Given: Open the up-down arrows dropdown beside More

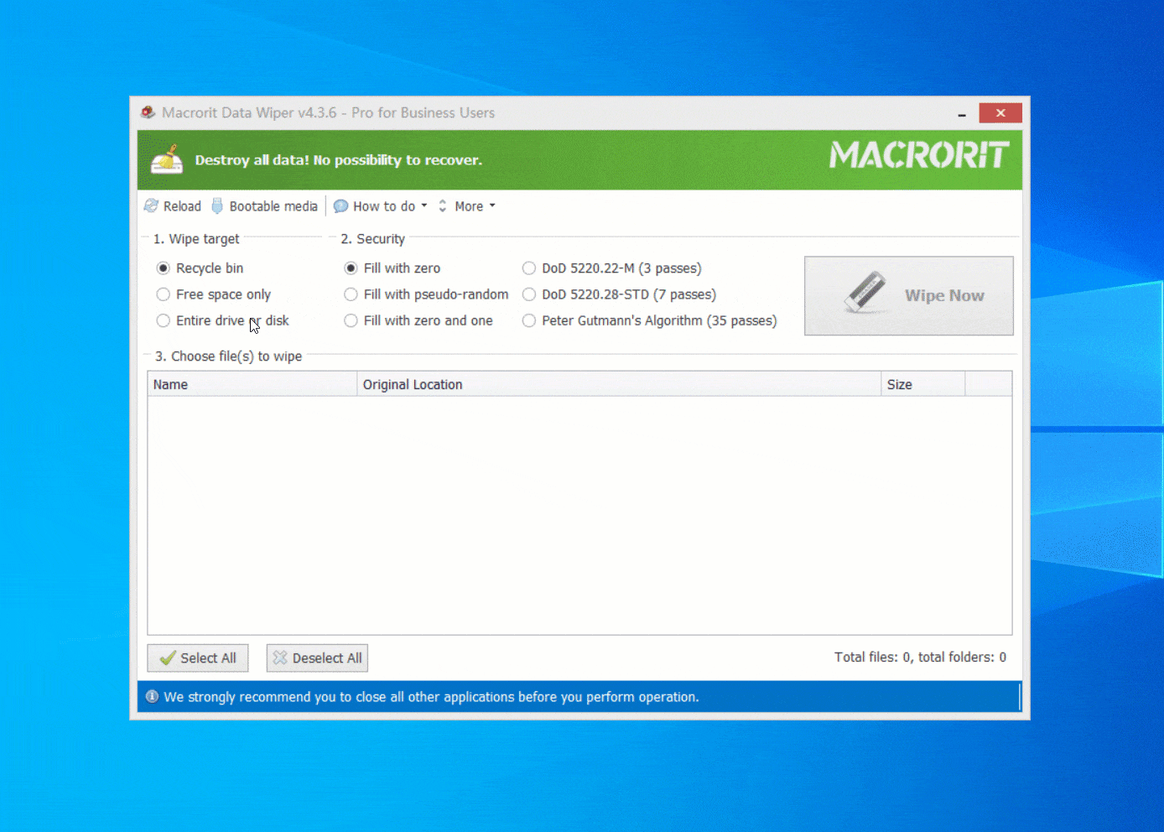Looking at the screenshot, I should coord(442,205).
